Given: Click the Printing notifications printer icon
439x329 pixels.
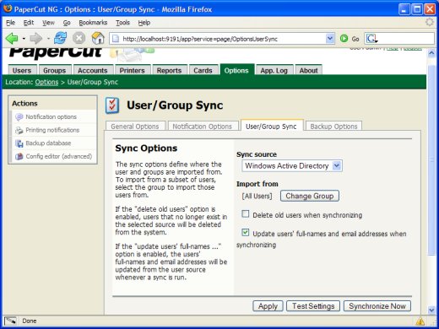Looking at the screenshot, I should pyautogui.click(x=19, y=130).
